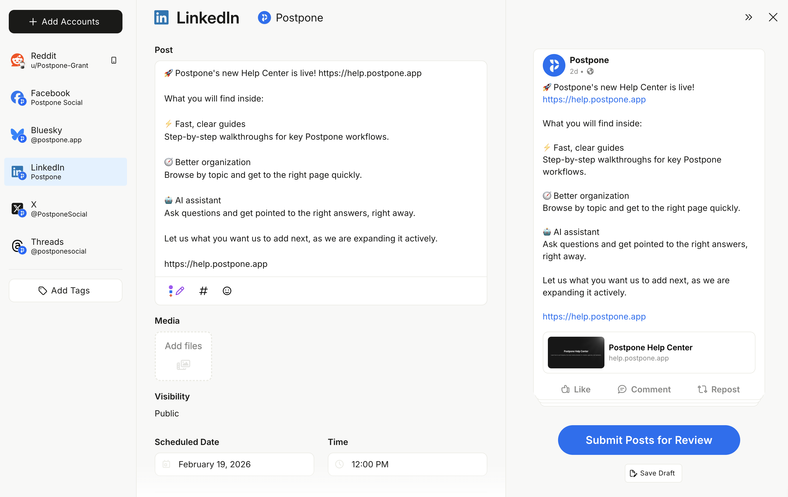Repost the LinkedIn preview post

[x=718, y=389]
